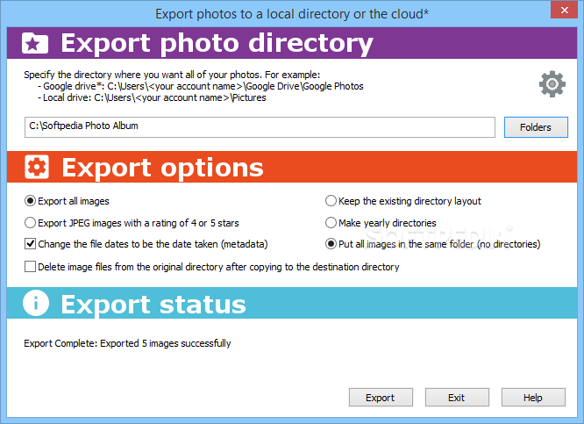Click the Exit button
The height and width of the screenshot is (424, 584).
pyautogui.click(x=457, y=398)
